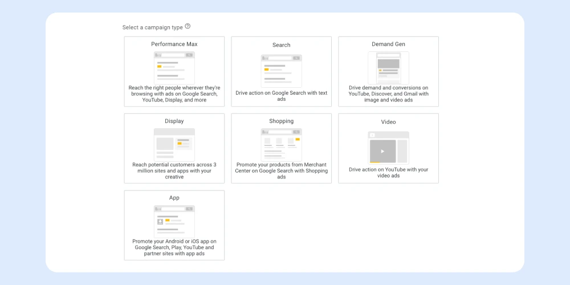Click the Search campaign illustration
The image size is (570, 285).
[x=282, y=71]
